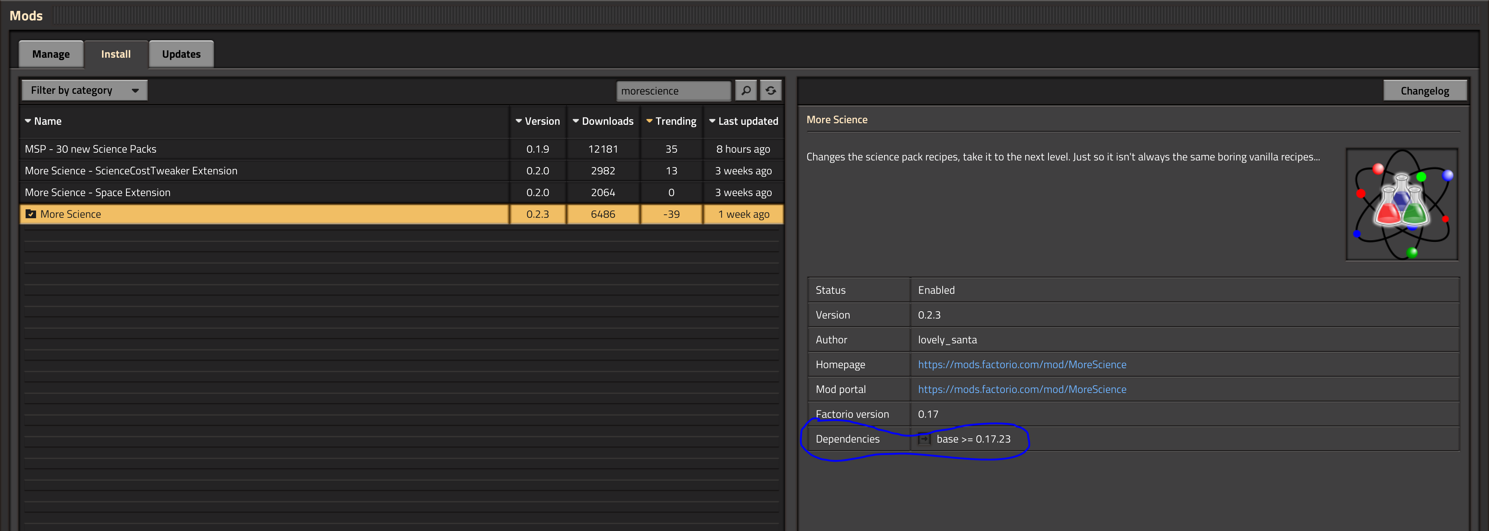This screenshot has width=1489, height=531.
Task: Click the 12181 downloads cell
Action: tap(603, 149)
